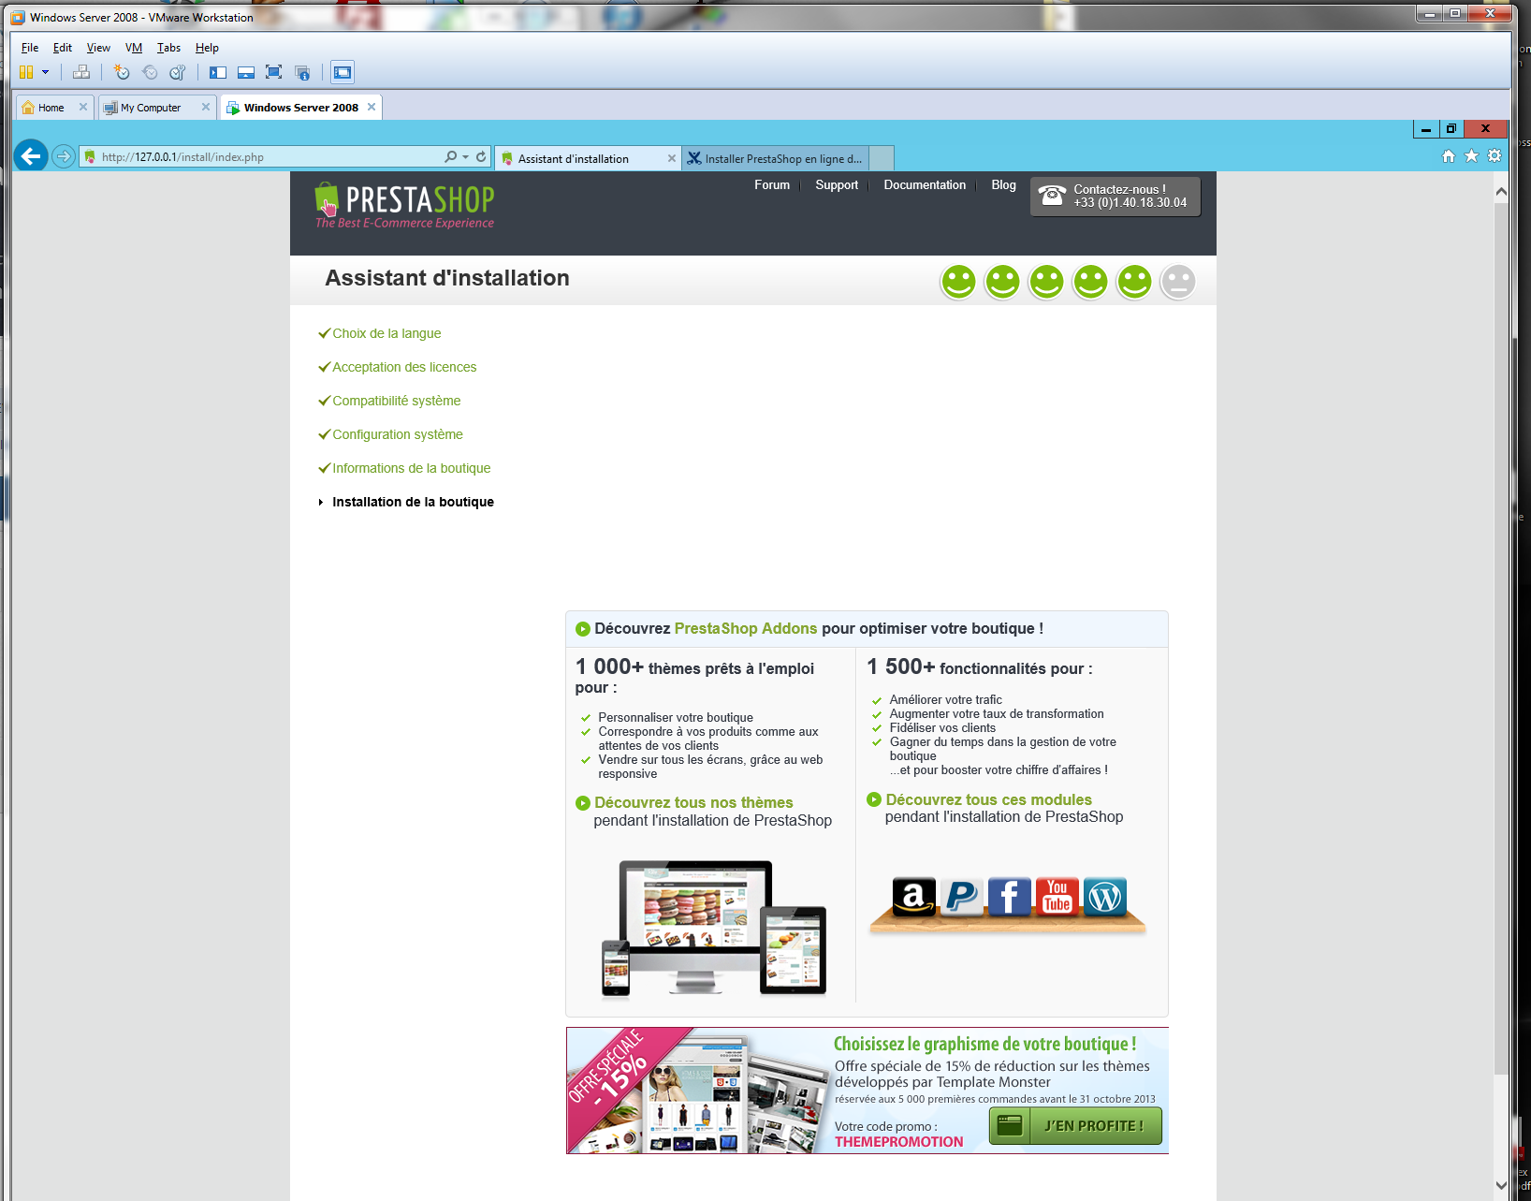1531x1201 pixels.
Task: Click the 'Installation de la boutique' step
Action: [413, 502]
